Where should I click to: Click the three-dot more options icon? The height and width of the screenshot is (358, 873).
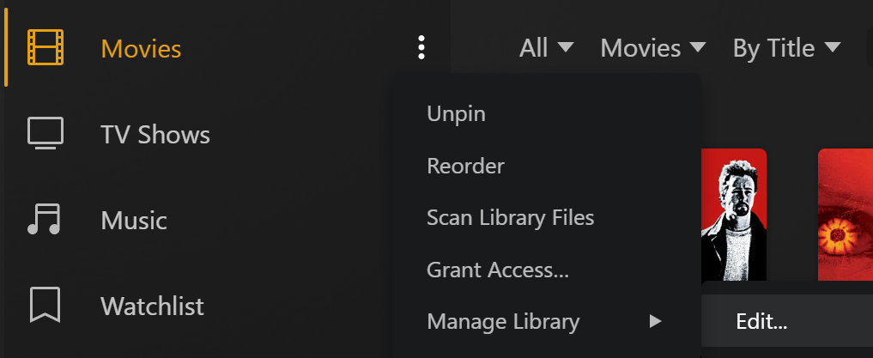tap(421, 48)
